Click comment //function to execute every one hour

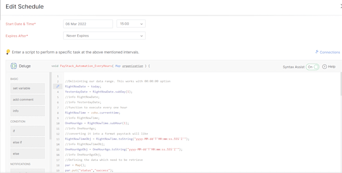(x=96, y=107)
